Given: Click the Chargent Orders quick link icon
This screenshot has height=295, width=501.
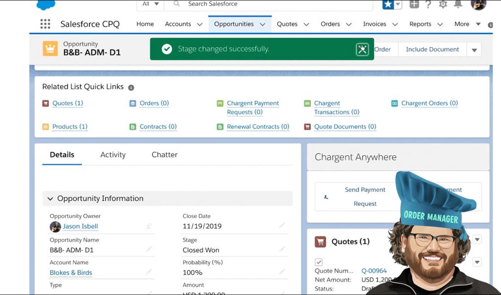Looking at the screenshot, I should click(x=395, y=104).
